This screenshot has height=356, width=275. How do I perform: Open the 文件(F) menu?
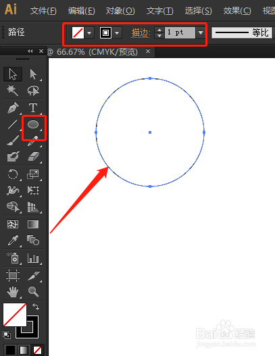coord(43,11)
